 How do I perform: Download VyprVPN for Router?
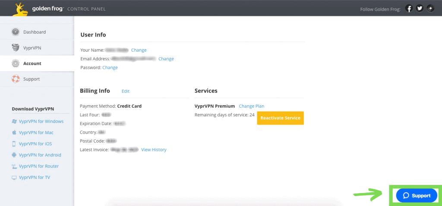(x=39, y=166)
